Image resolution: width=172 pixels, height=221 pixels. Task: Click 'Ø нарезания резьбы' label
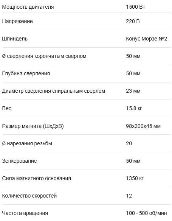click(x=27, y=144)
